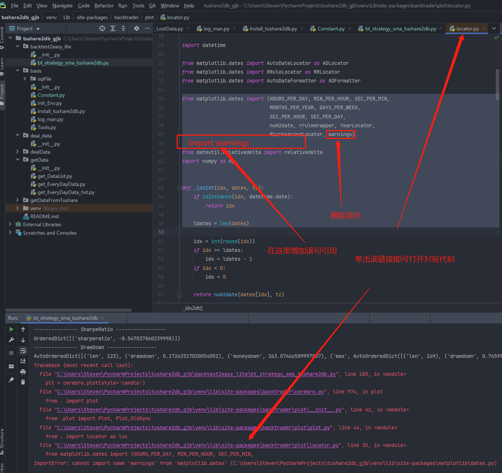The image size is (502, 473).
Task: Open the Project panel gear options
Action: [x=137, y=29]
